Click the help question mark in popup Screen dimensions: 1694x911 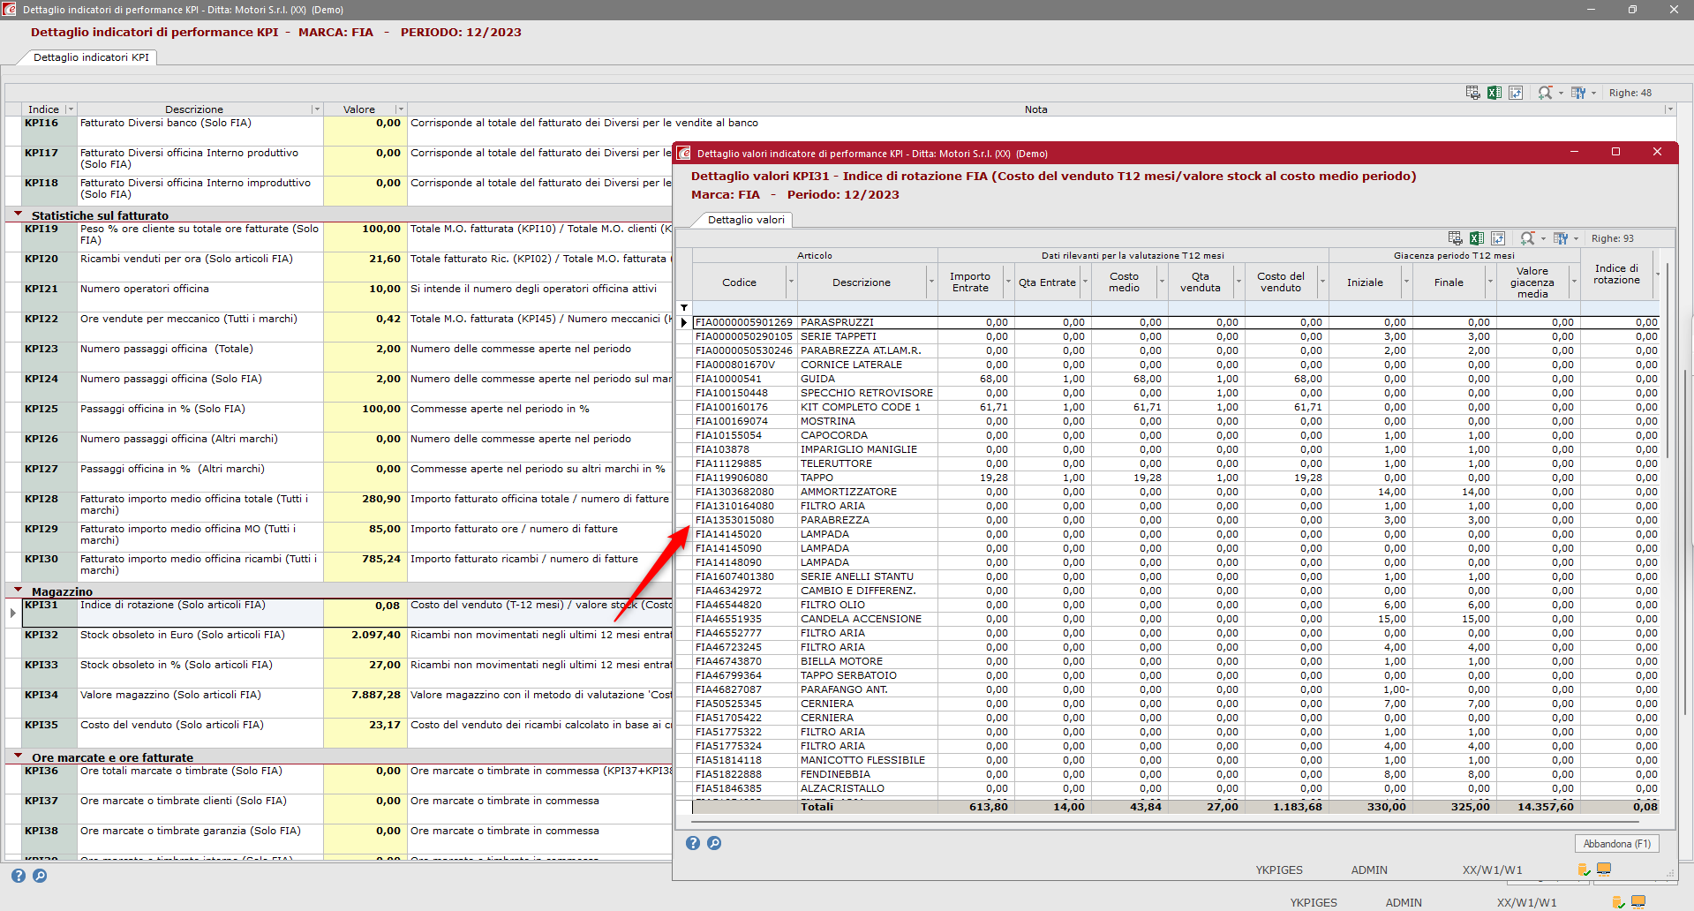coord(693,843)
